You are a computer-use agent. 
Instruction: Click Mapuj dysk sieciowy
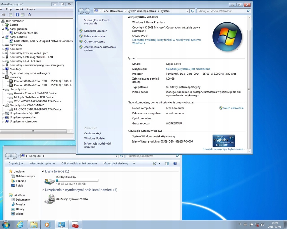pyautogui.click(x=116, y=164)
